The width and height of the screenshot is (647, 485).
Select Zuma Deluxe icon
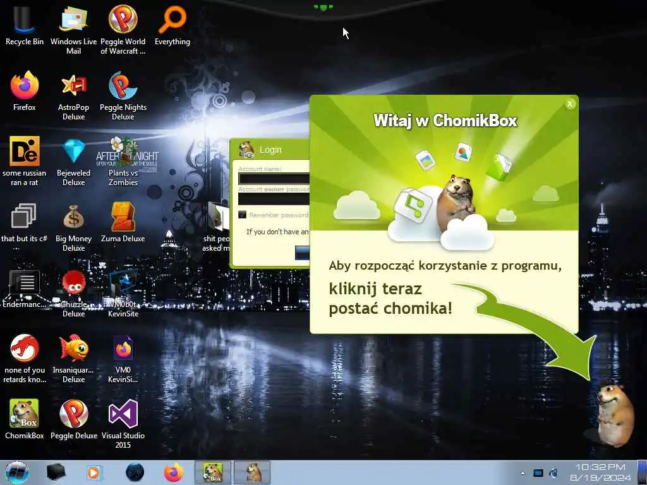[x=123, y=222]
